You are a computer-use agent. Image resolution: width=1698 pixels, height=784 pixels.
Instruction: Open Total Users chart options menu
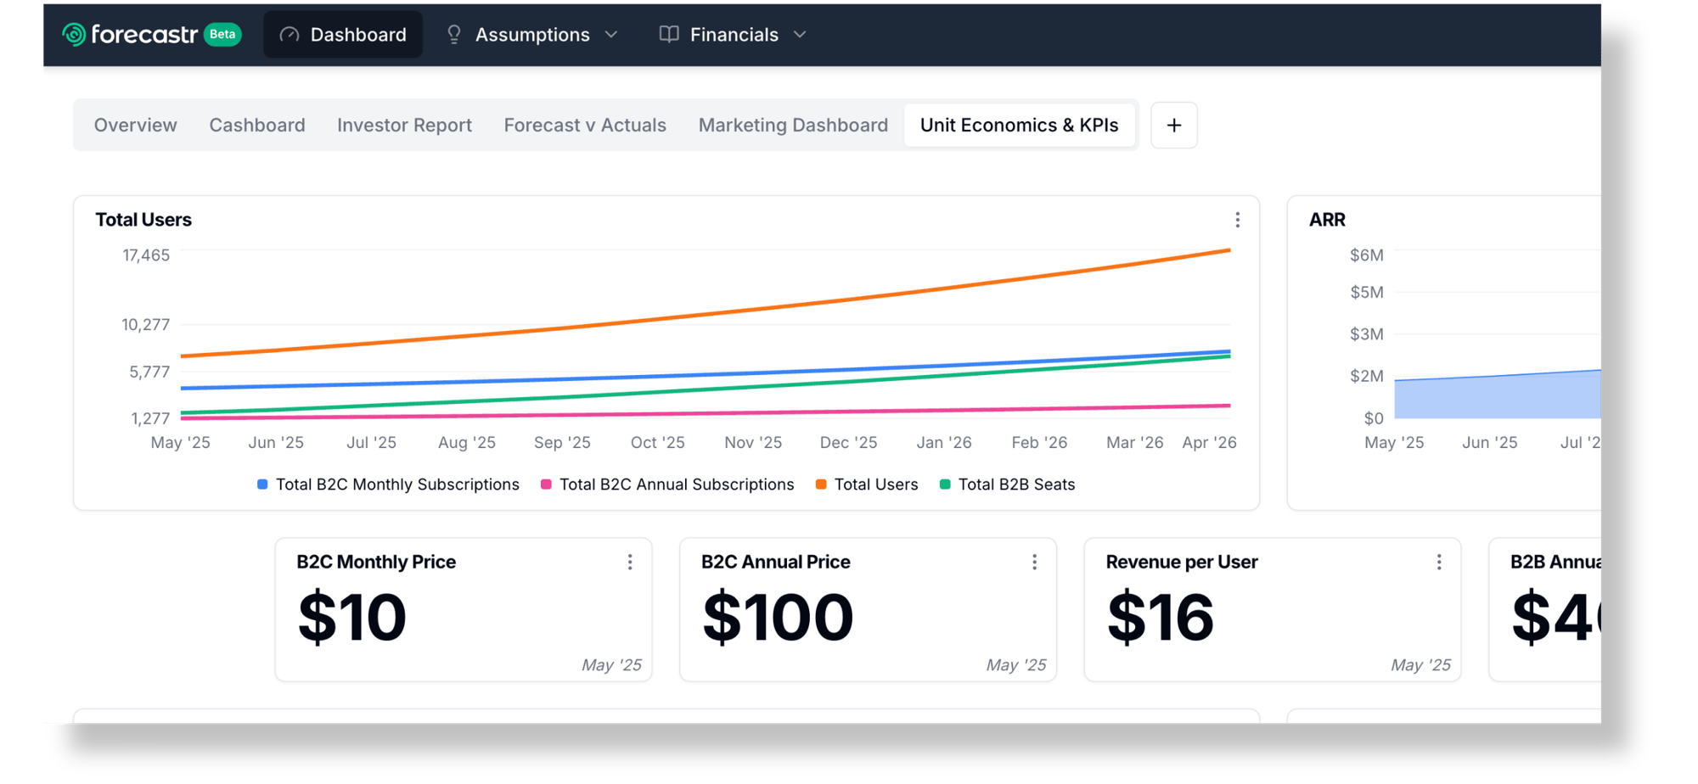(1238, 220)
